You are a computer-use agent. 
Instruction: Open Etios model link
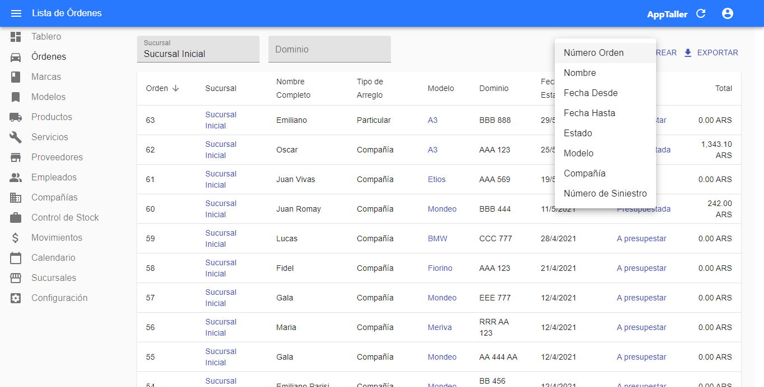[437, 179]
